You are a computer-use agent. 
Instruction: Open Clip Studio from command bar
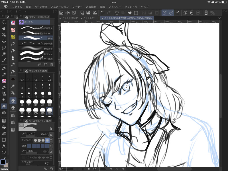point(61,13)
